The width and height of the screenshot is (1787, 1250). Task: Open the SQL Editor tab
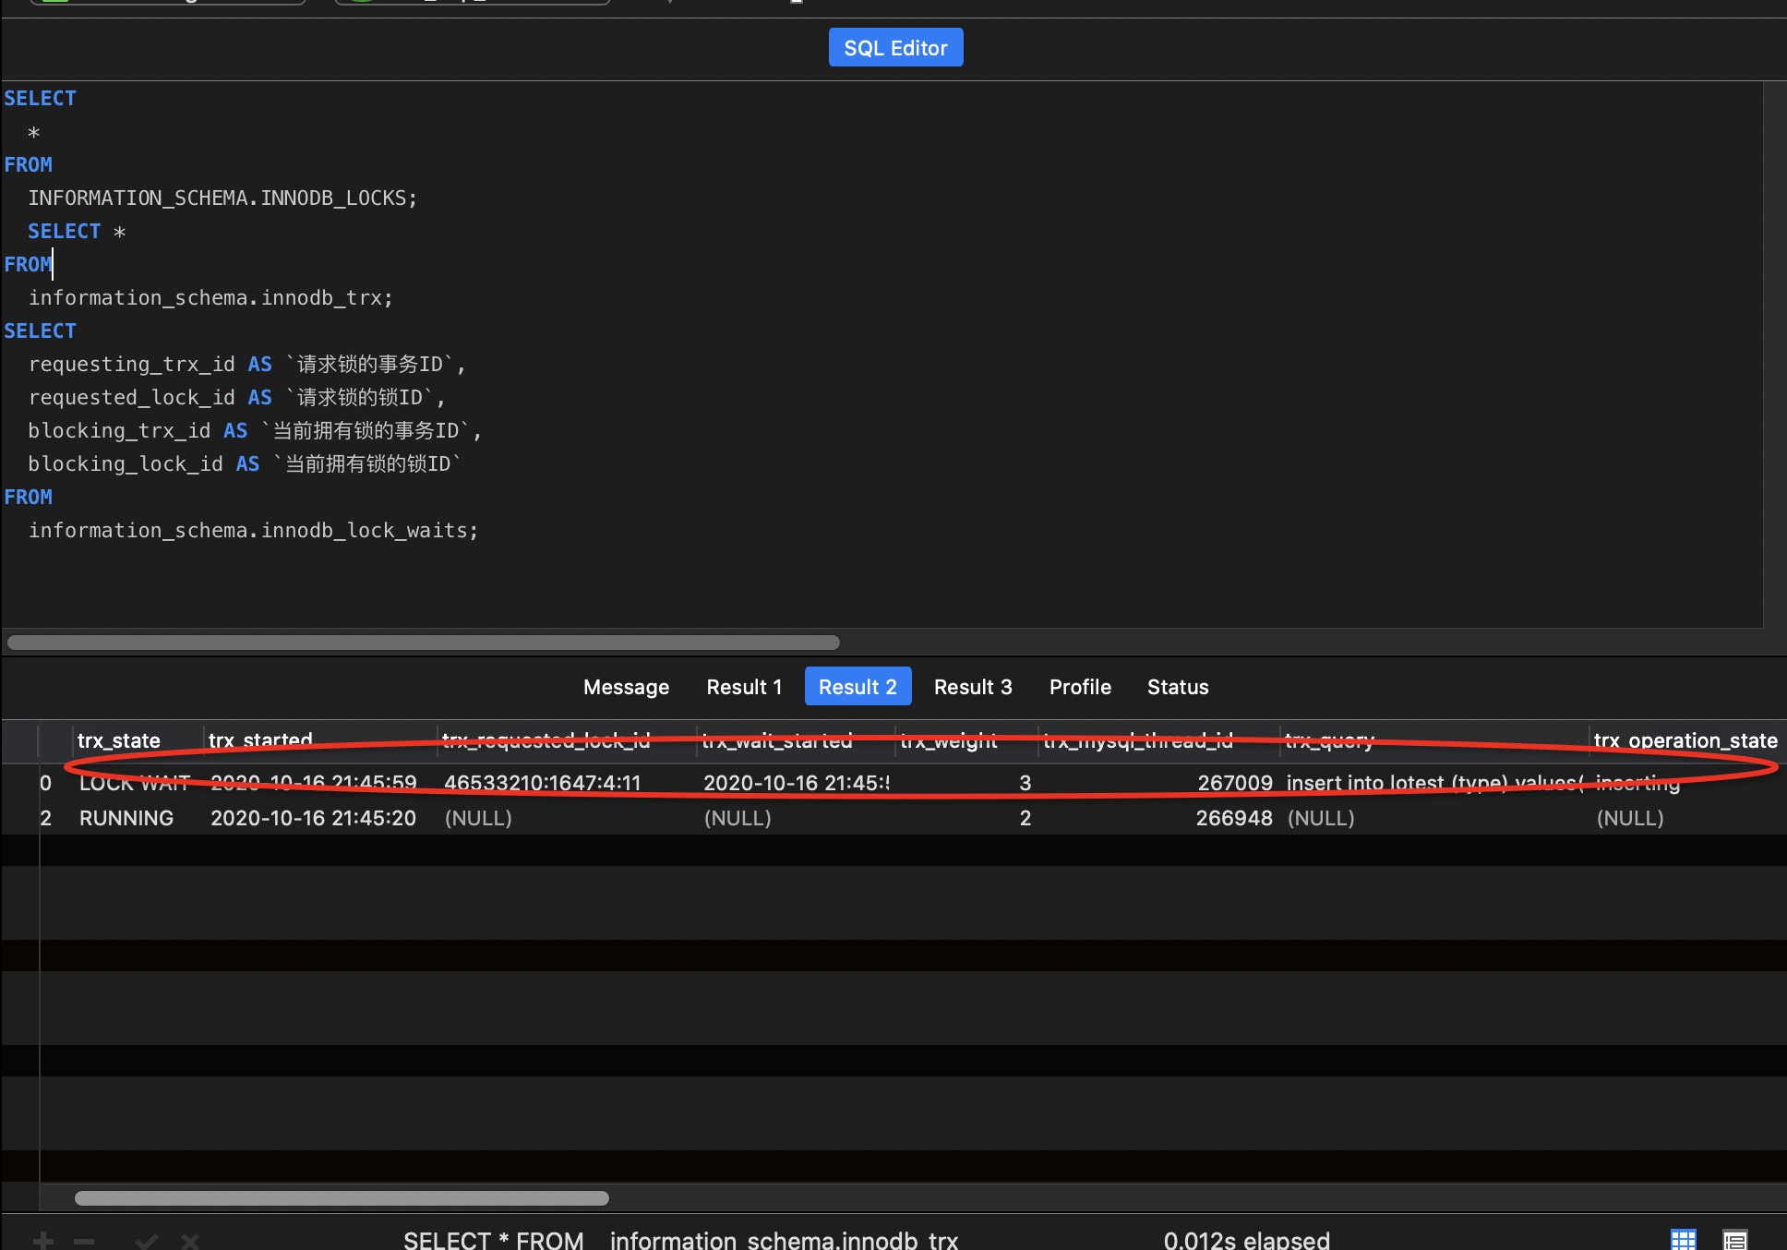[x=895, y=48]
